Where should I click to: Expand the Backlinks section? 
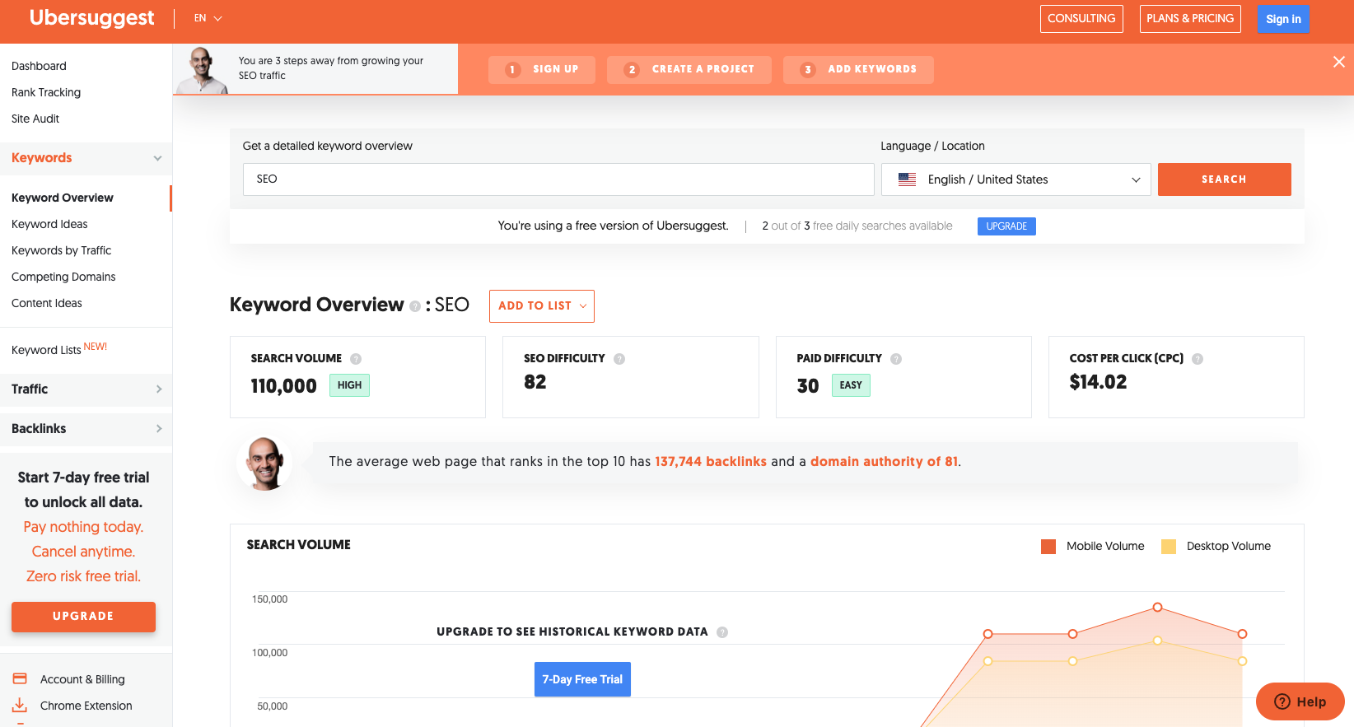point(86,429)
